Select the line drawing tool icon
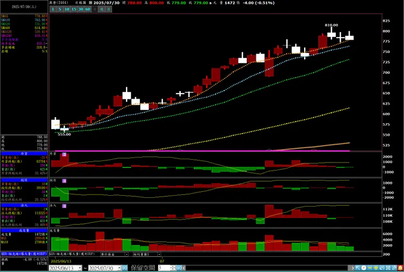The image size is (404, 272). point(394,268)
